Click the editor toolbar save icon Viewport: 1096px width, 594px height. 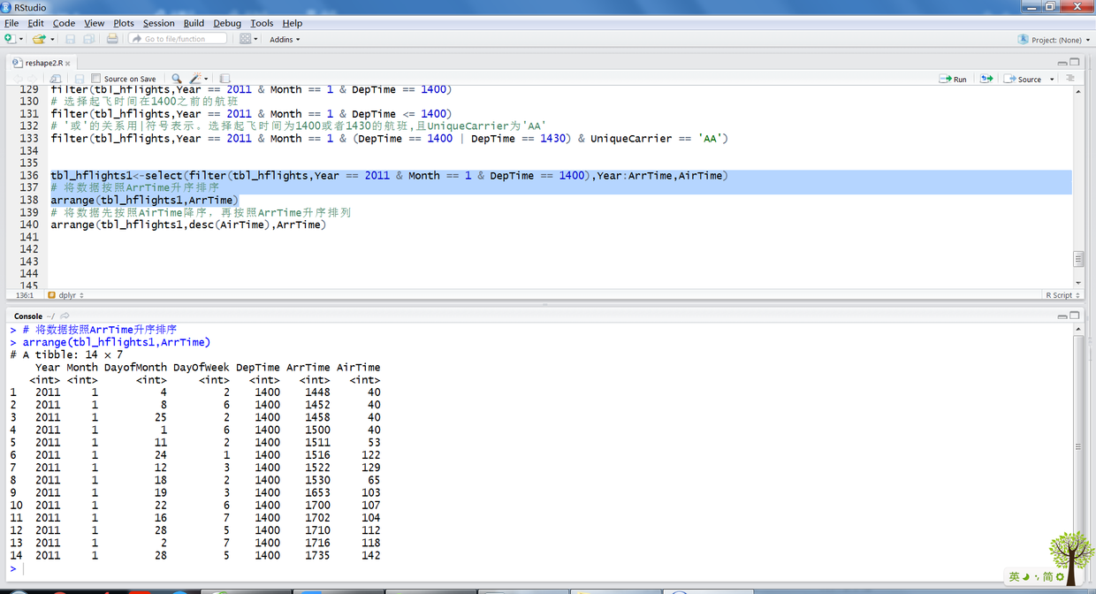pyautogui.click(x=80, y=79)
